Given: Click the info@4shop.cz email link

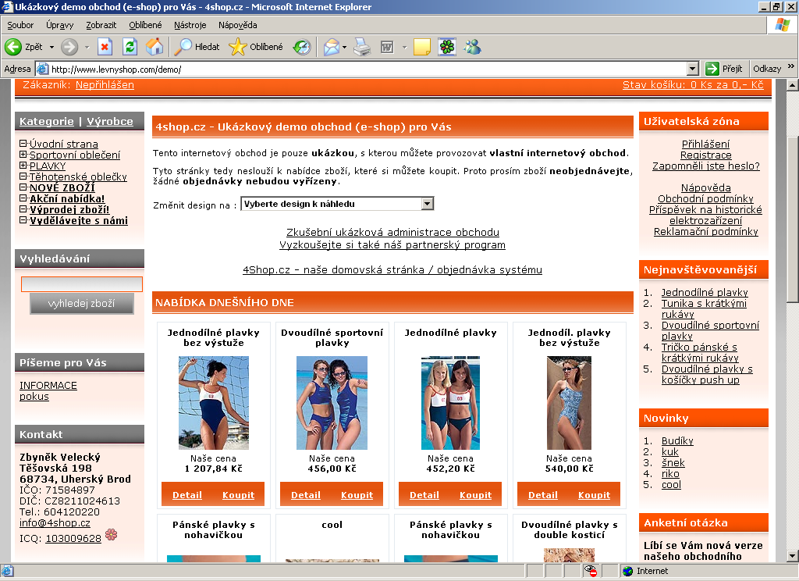Looking at the screenshot, I should coord(55,523).
